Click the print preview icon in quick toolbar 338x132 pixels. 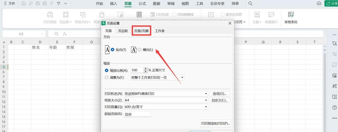tap(45, 4)
